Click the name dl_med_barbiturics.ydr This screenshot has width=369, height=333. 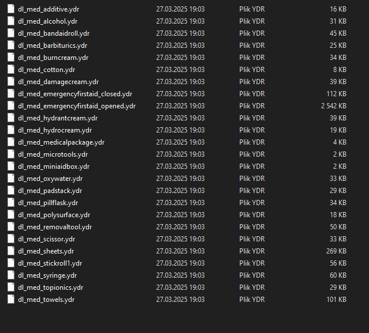52,46
